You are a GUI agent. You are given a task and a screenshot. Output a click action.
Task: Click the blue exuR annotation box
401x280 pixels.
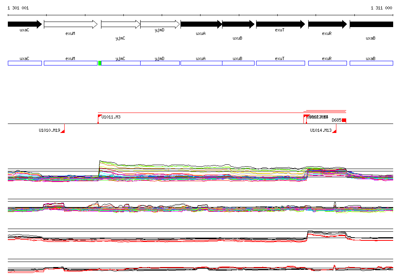coord(327,63)
